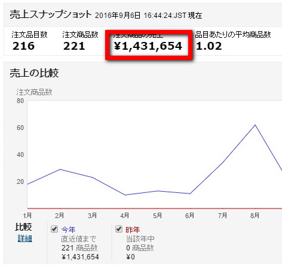Image resolution: width=282 pixels, height=266 pixels.
Task: Click the 昨年 red legend label
Action: [x=133, y=229]
